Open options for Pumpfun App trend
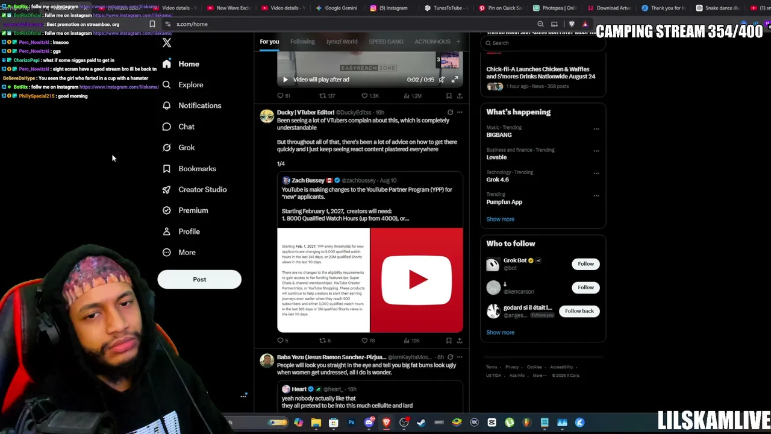The height and width of the screenshot is (434, 771). tap(596, 195)
